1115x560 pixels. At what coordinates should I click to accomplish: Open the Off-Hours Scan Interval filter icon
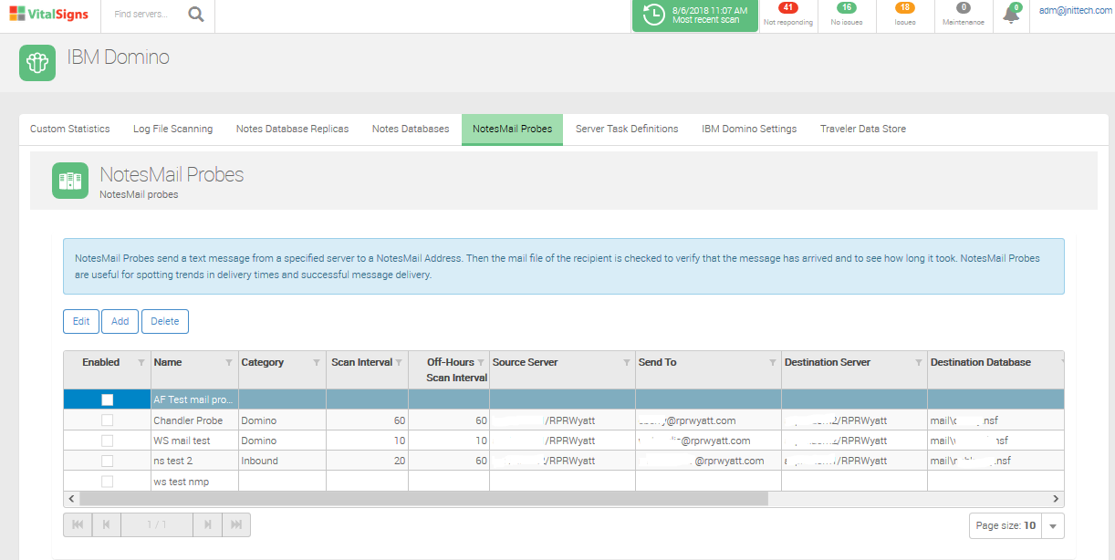[480, 363]
